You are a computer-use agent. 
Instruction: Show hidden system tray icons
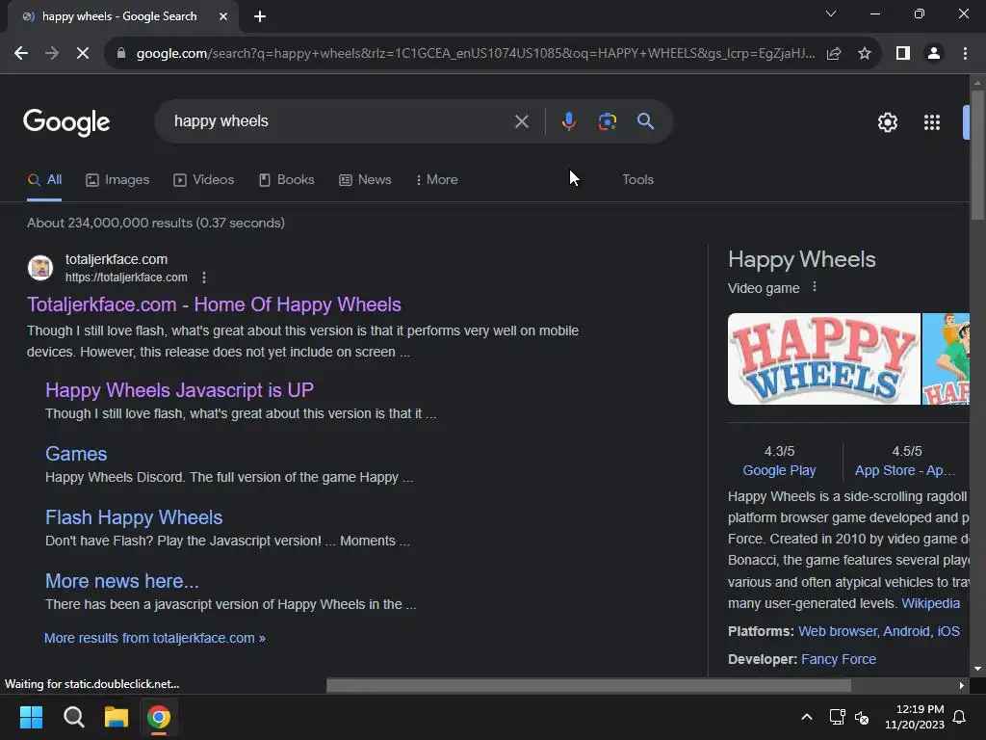(807, 717)
